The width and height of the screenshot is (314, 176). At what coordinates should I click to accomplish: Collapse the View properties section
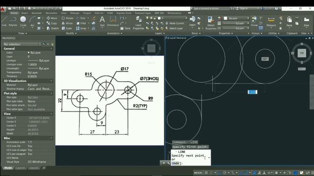click(x=51, y=114)
